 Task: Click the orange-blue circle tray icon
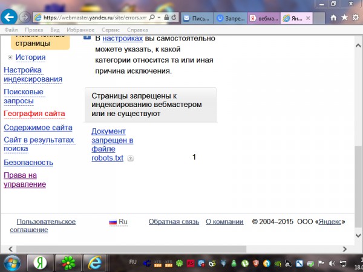pyautogui.click(x=267, y=263)
